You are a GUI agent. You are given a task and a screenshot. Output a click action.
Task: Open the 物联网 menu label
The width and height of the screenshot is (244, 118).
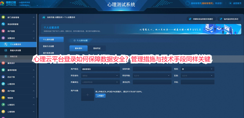[10, 98]
